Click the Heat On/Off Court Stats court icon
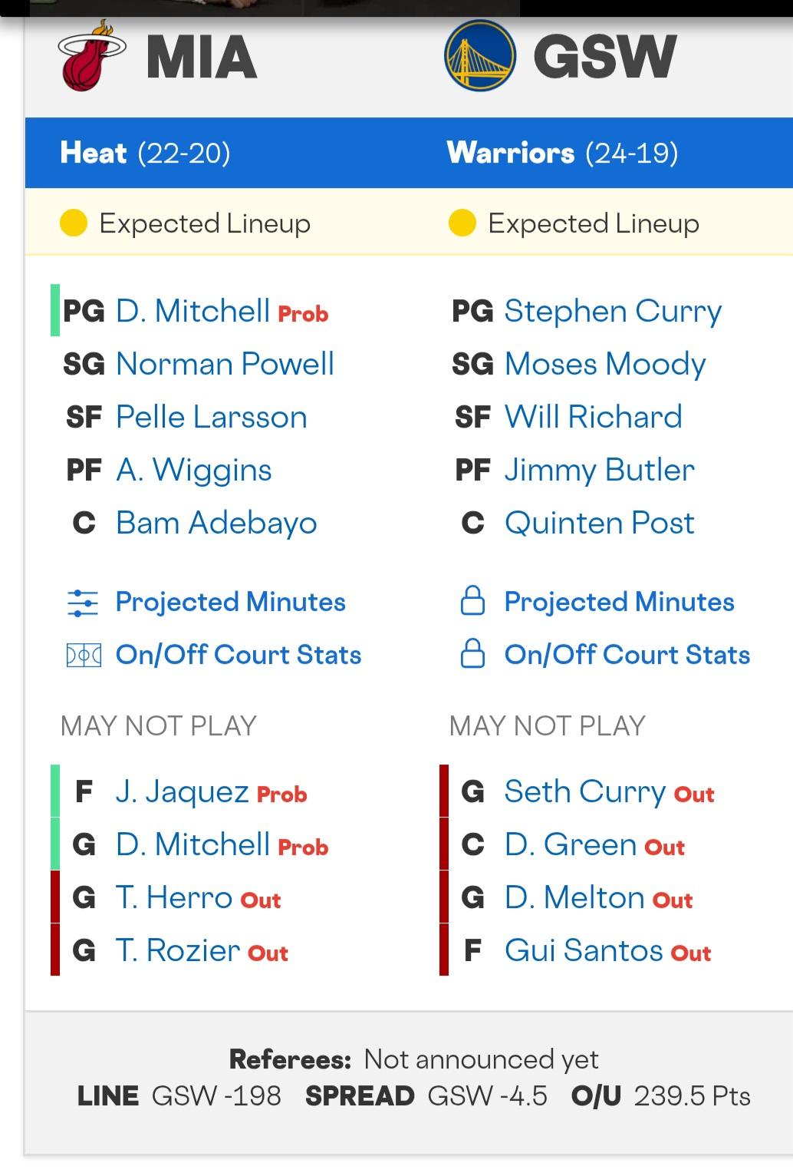This screenshot has height=1176, width=793. [83, 656]
